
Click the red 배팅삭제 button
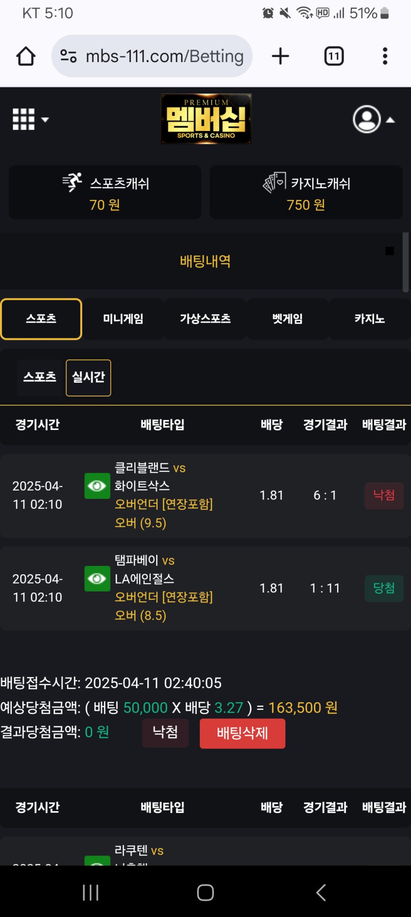(242, 733)
